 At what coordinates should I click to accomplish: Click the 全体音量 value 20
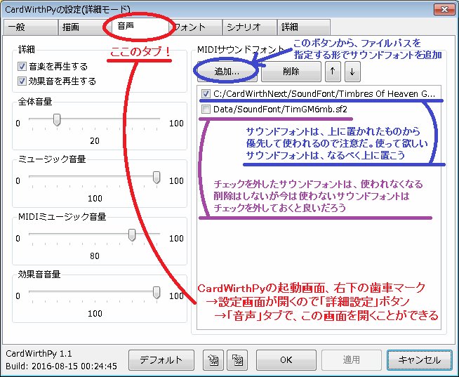(x=95, y=141)
